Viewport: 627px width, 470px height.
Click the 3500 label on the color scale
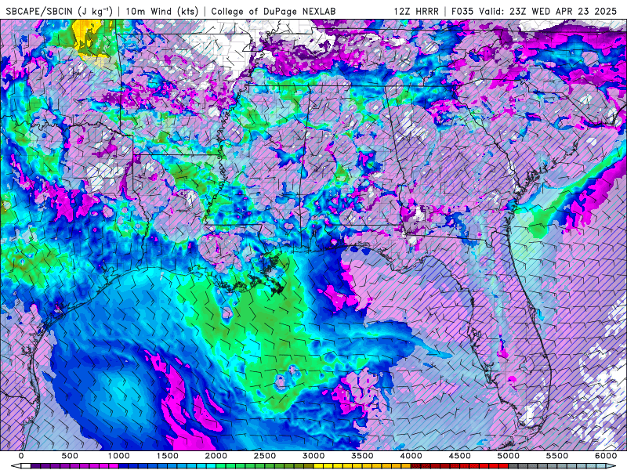tap(362, 456)
